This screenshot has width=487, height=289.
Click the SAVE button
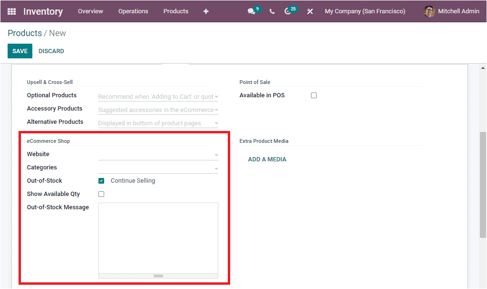tap(19, 51)
